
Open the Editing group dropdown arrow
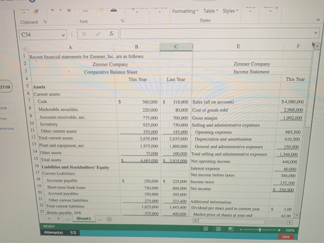click(270, 11)
